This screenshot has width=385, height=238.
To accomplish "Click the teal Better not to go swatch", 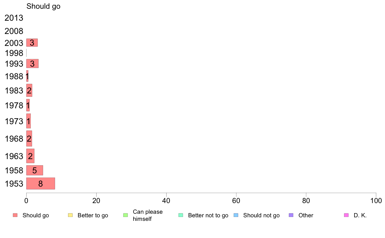I will point(181,215).
